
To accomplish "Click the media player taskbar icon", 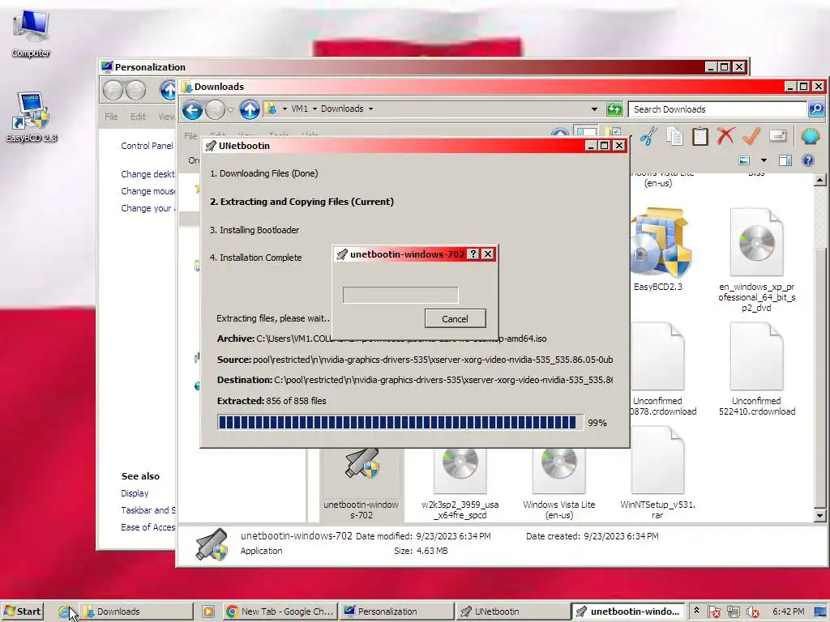I will pos(208,611).
